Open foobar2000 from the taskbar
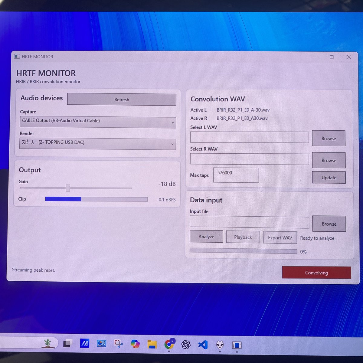This screenshot has width=363, height=363. pyautogui.click(x=220, y=345)
